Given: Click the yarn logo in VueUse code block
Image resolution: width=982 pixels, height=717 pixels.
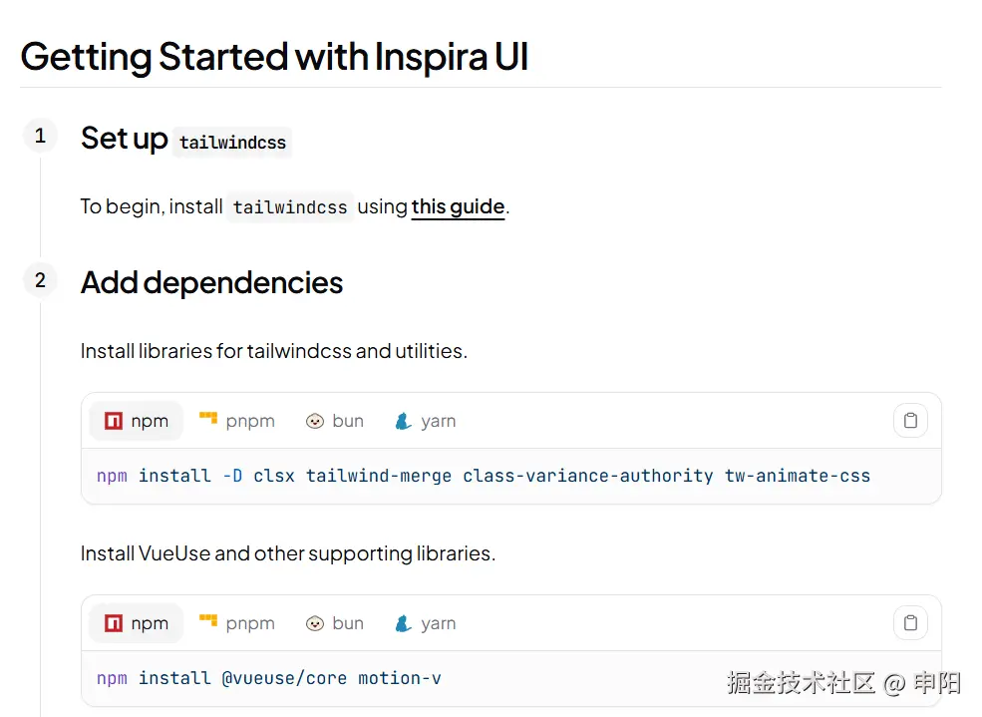Looking at the screenshot, I should 403,623.
